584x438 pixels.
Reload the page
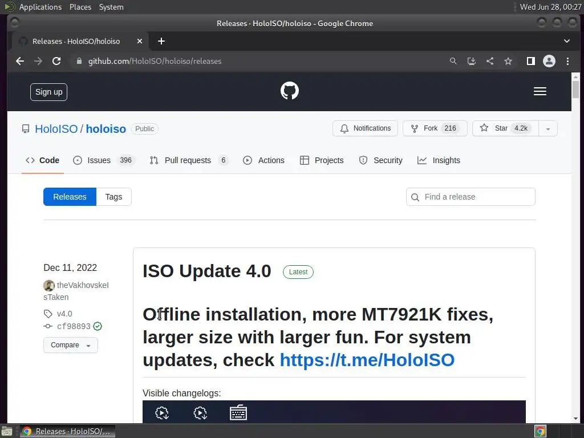56,61
